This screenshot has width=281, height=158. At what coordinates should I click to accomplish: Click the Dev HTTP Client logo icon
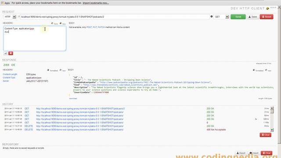[x=267, y=8]
